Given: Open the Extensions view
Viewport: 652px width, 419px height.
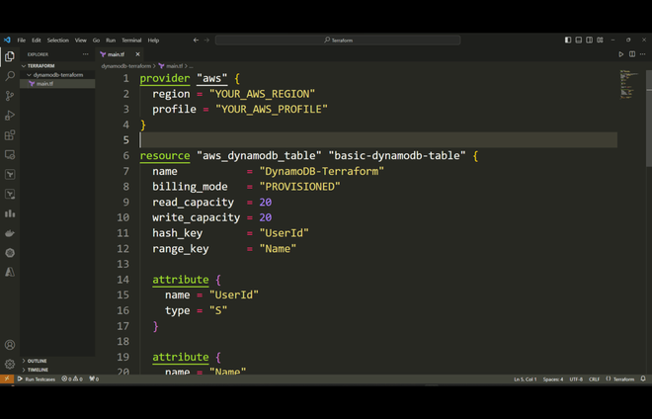Looking at the screenshot, I should [x=10, y=134].
